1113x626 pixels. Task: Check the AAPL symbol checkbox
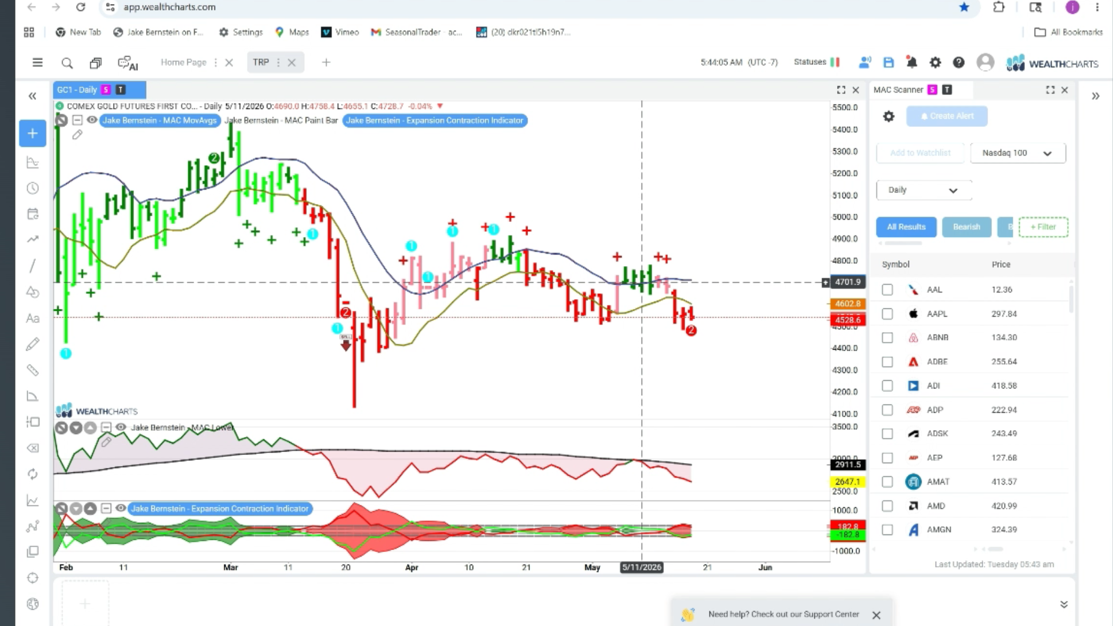point(888,314)
